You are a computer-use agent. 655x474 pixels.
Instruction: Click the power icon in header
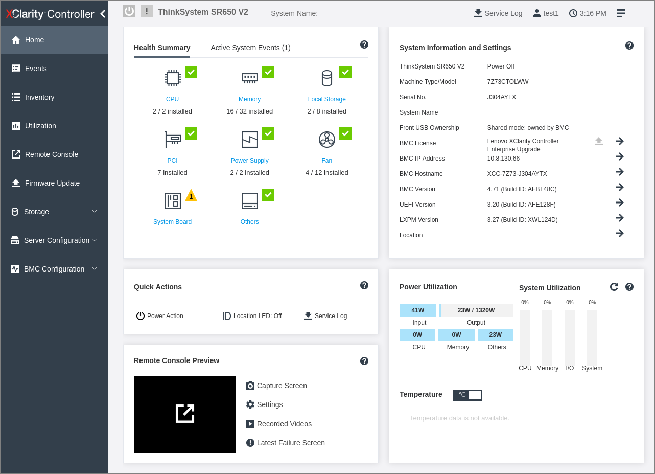(x=129, y=11)
